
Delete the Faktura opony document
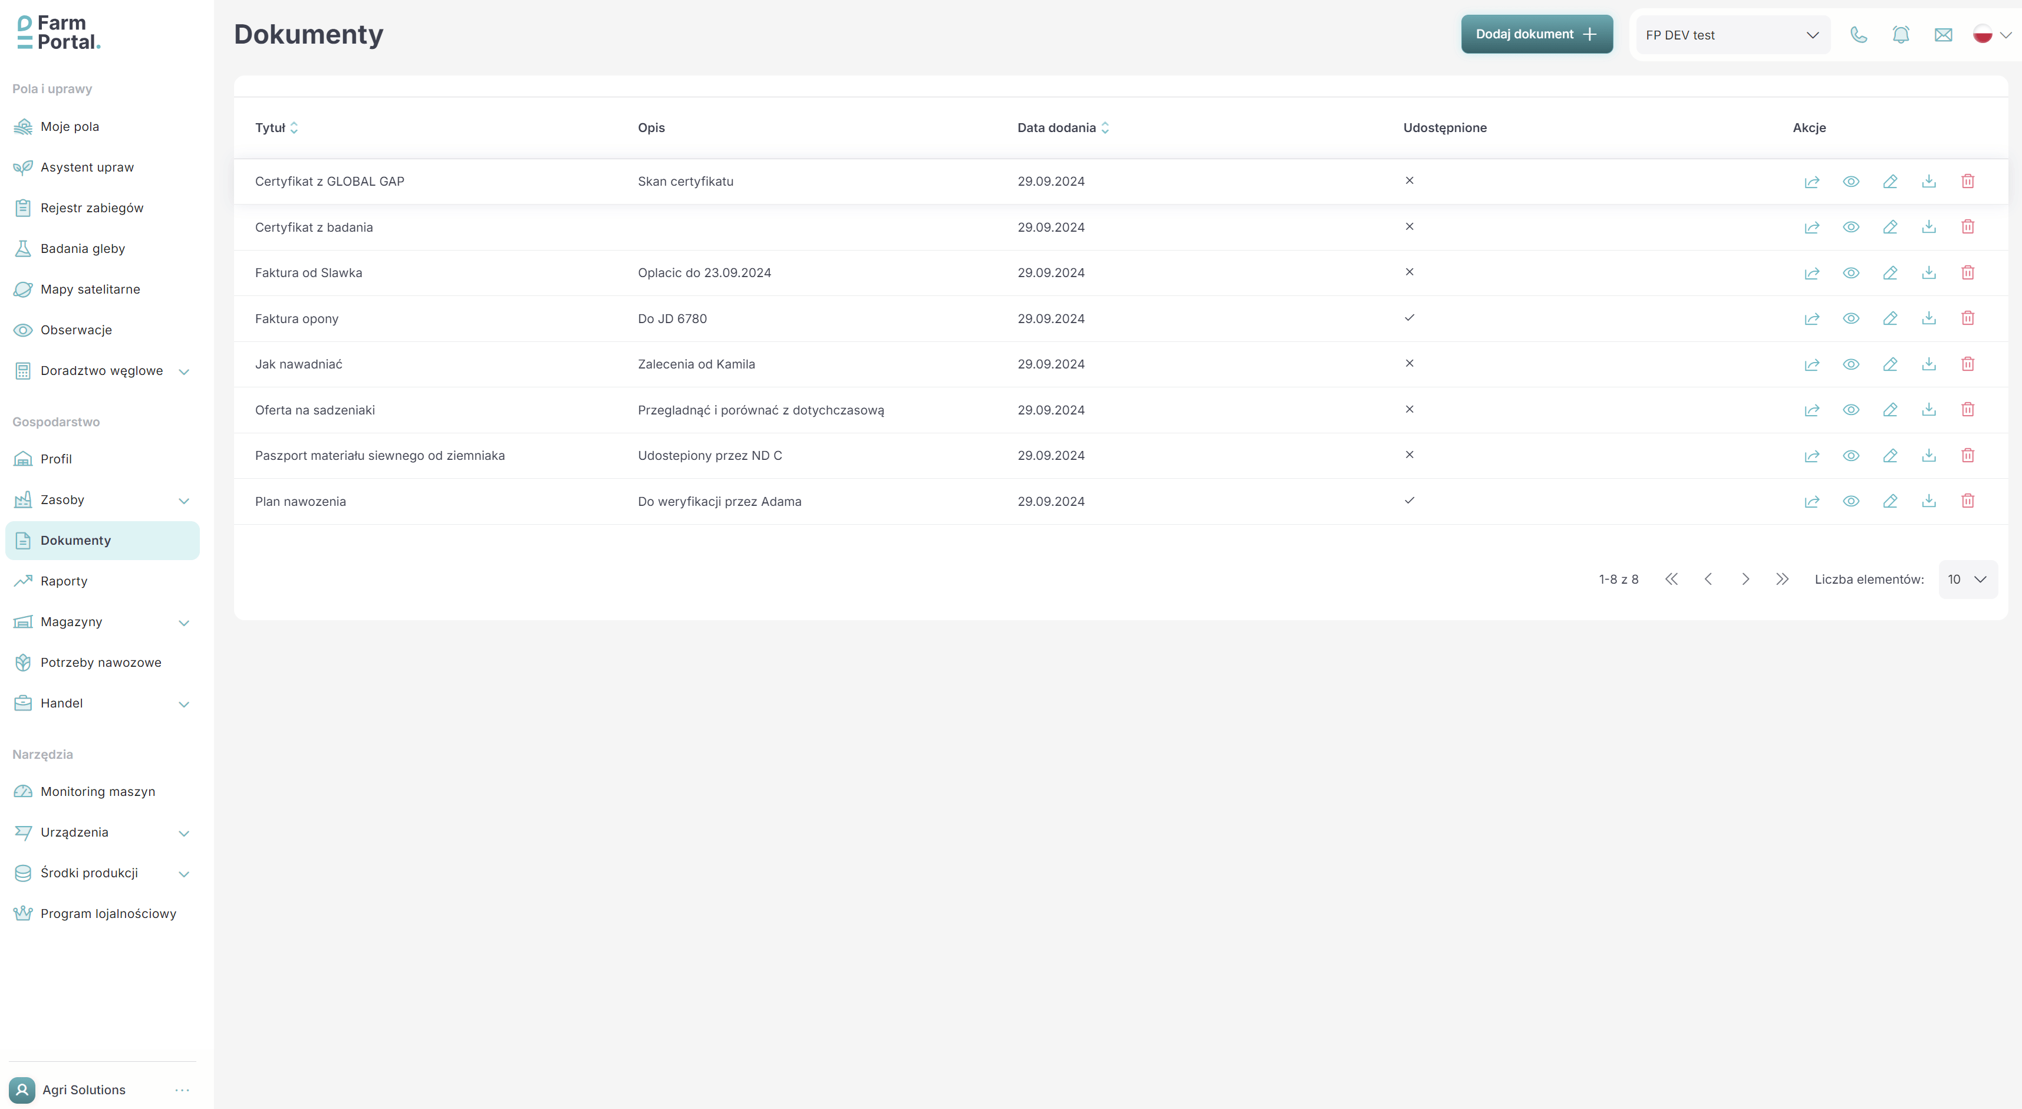point(1968,318)
